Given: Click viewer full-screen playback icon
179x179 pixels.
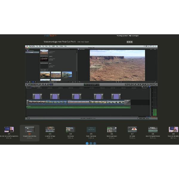Looking at the screenshot, I should tap(155, 82).
